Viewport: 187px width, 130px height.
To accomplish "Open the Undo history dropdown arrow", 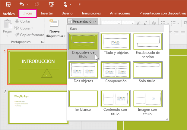I will [x=28, y=4].
